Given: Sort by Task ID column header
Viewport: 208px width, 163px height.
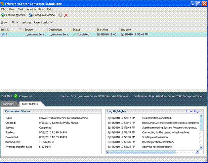Looking at the screenshot, I should coord(12,29).
